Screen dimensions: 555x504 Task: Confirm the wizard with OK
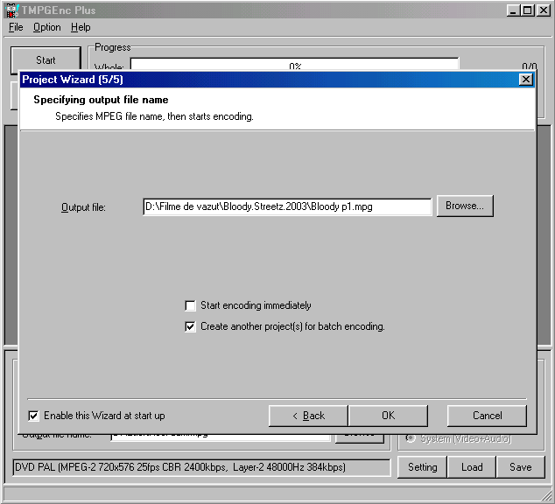point(388,416)
